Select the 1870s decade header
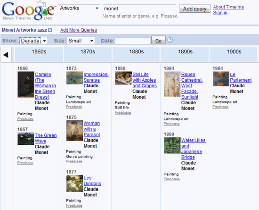The image size is (259, 210). point(88,54)
